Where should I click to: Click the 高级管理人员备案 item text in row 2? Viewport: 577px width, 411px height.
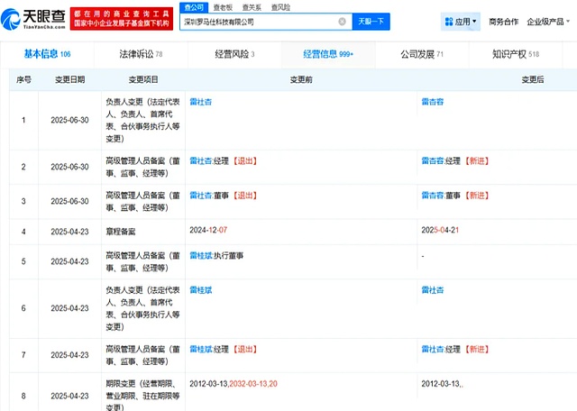(142, 167)
